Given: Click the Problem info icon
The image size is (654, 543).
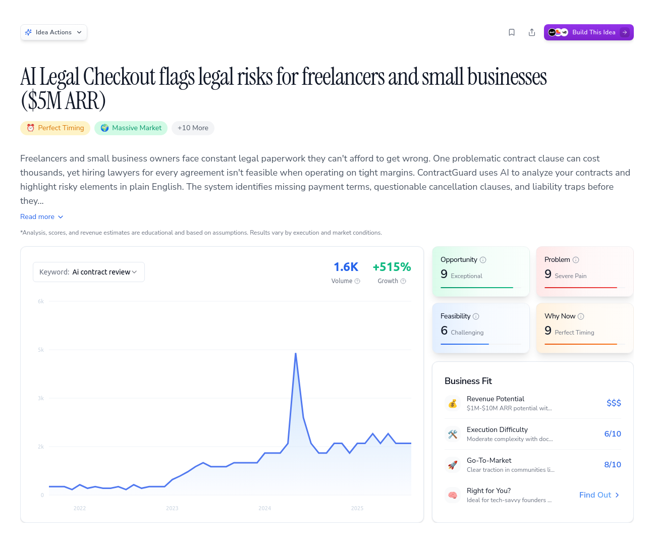Looking at the screenshot, I should pyautogui.click(x=576, y=260).
